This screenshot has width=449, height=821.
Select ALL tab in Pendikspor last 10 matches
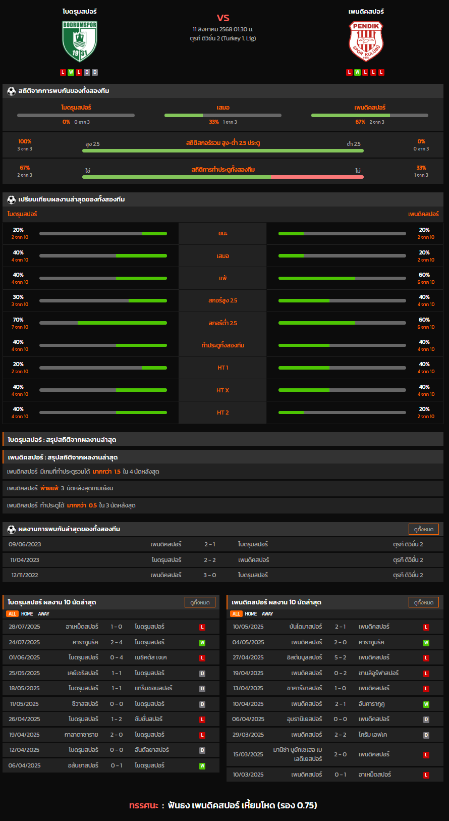[x=236, y=614]
